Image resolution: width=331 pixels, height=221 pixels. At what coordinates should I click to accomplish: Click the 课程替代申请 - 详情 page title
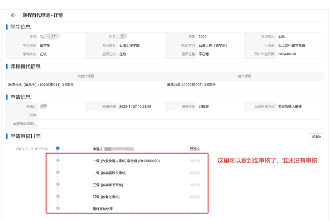coord(43,15)
